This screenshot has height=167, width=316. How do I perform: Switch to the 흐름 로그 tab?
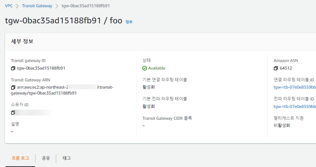click(20, 158)
